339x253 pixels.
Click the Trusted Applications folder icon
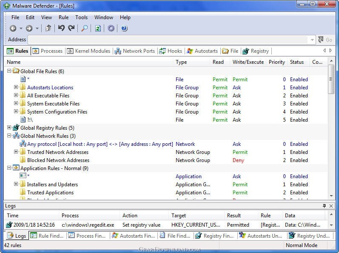[23, 192]
